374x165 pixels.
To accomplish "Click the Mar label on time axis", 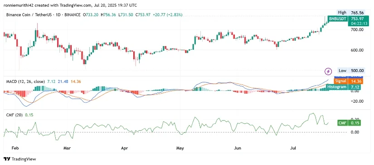I will click(67, 148).
